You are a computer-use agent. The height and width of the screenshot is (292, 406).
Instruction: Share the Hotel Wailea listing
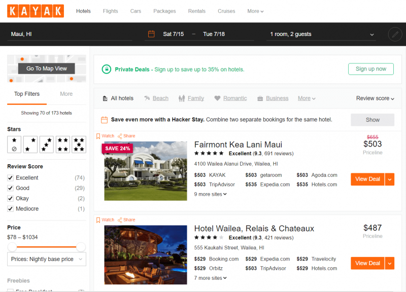pyautogui.click(x=126, y=220)
